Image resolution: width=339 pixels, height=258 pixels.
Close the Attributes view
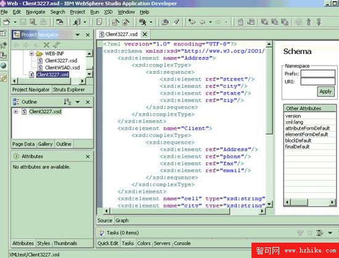coord(88,157)
